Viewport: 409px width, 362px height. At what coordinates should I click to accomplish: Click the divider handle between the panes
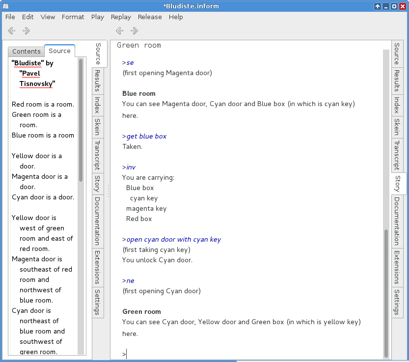click(x=109, y=192)
